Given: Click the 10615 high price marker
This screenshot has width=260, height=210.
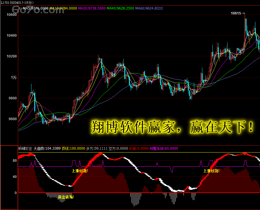Looking at the screenshot, I should (x=237, y=13).
